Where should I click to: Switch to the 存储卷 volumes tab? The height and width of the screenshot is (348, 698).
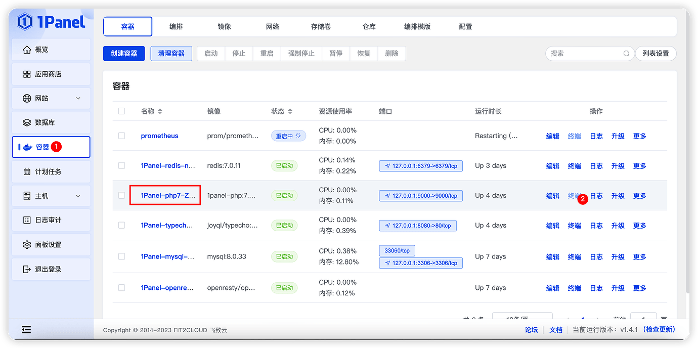tap(320, 26)
